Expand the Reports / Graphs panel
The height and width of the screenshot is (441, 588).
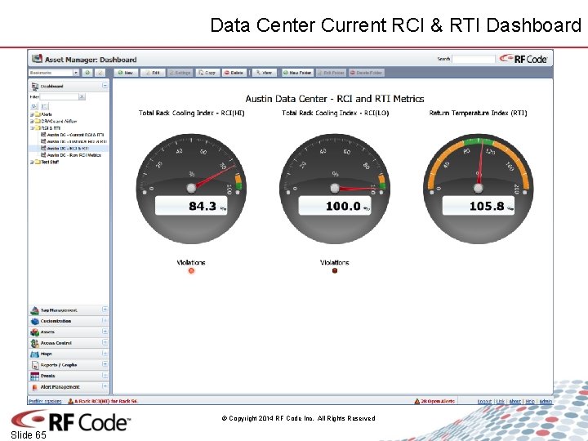[x=105, y=364]
